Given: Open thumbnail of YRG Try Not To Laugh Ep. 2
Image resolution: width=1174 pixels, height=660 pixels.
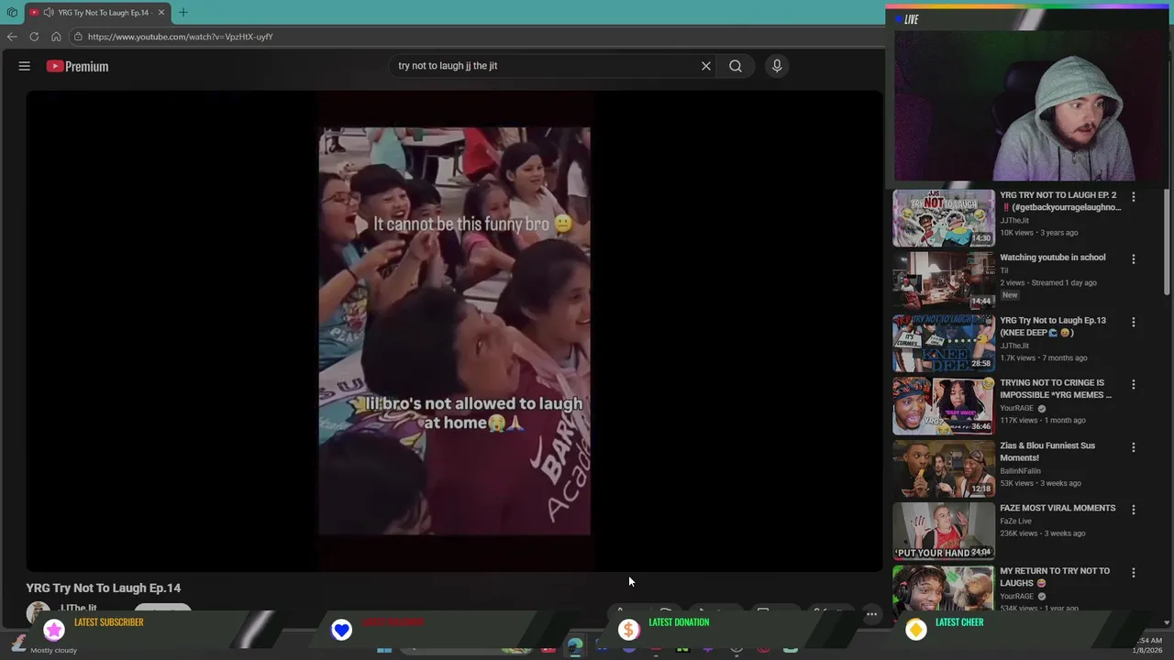Looking at the screenshot, I should click(x=944, y=218).
